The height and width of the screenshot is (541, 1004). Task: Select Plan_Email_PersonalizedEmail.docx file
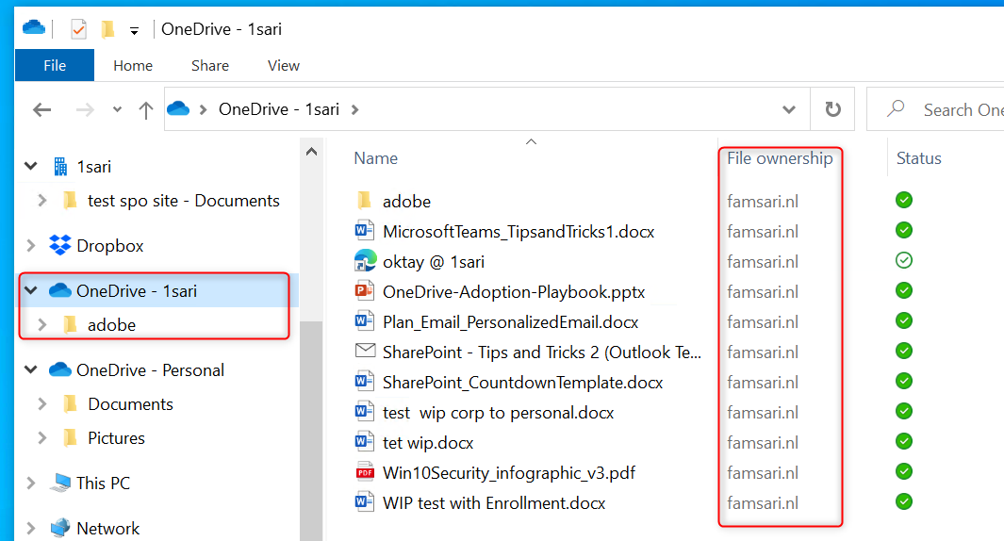pyautogui.click(x=510, y=322)
